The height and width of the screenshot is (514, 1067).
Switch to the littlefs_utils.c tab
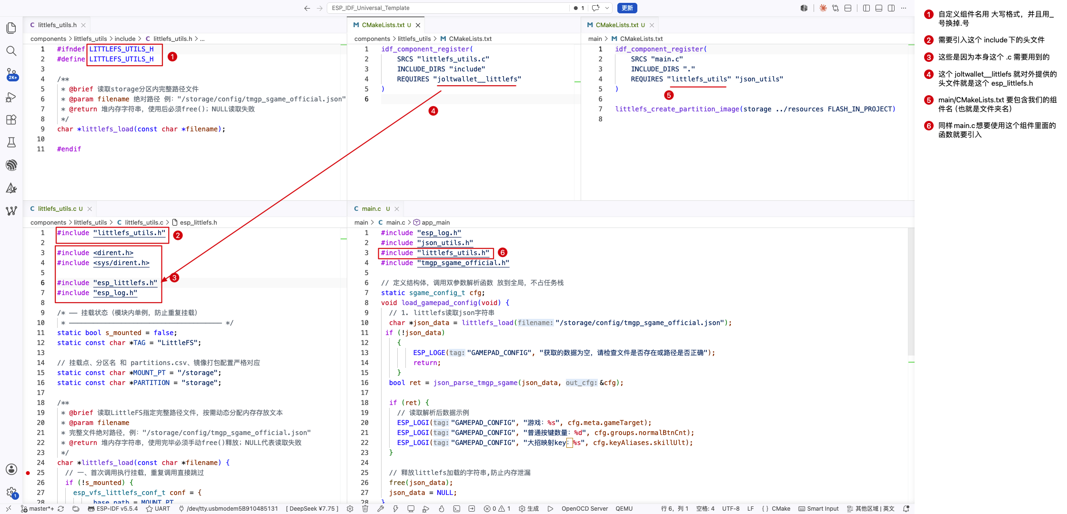[x=56, y=208]
